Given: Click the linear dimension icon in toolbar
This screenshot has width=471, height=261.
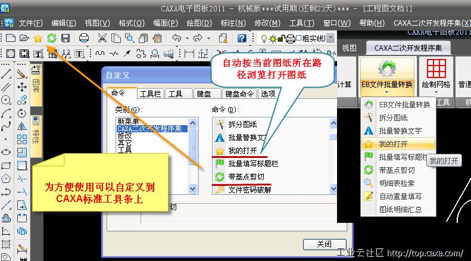Looking at the screenshot, I should coord(189,54).
